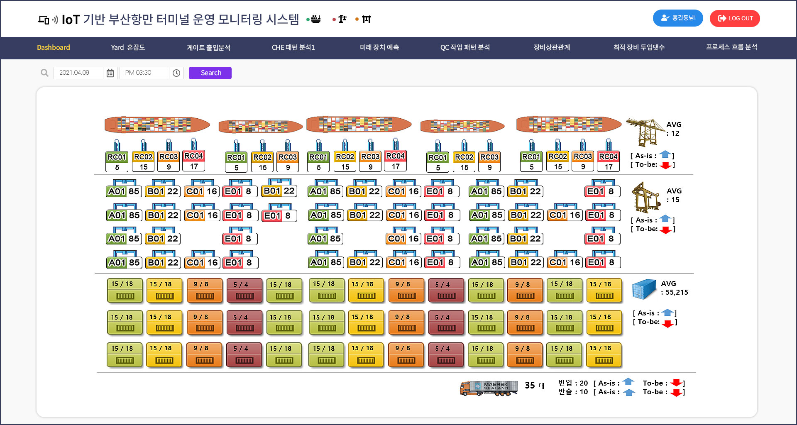
Task: Click the LOG OUT button
Action: pyautogui.click(x=735, y=18)
